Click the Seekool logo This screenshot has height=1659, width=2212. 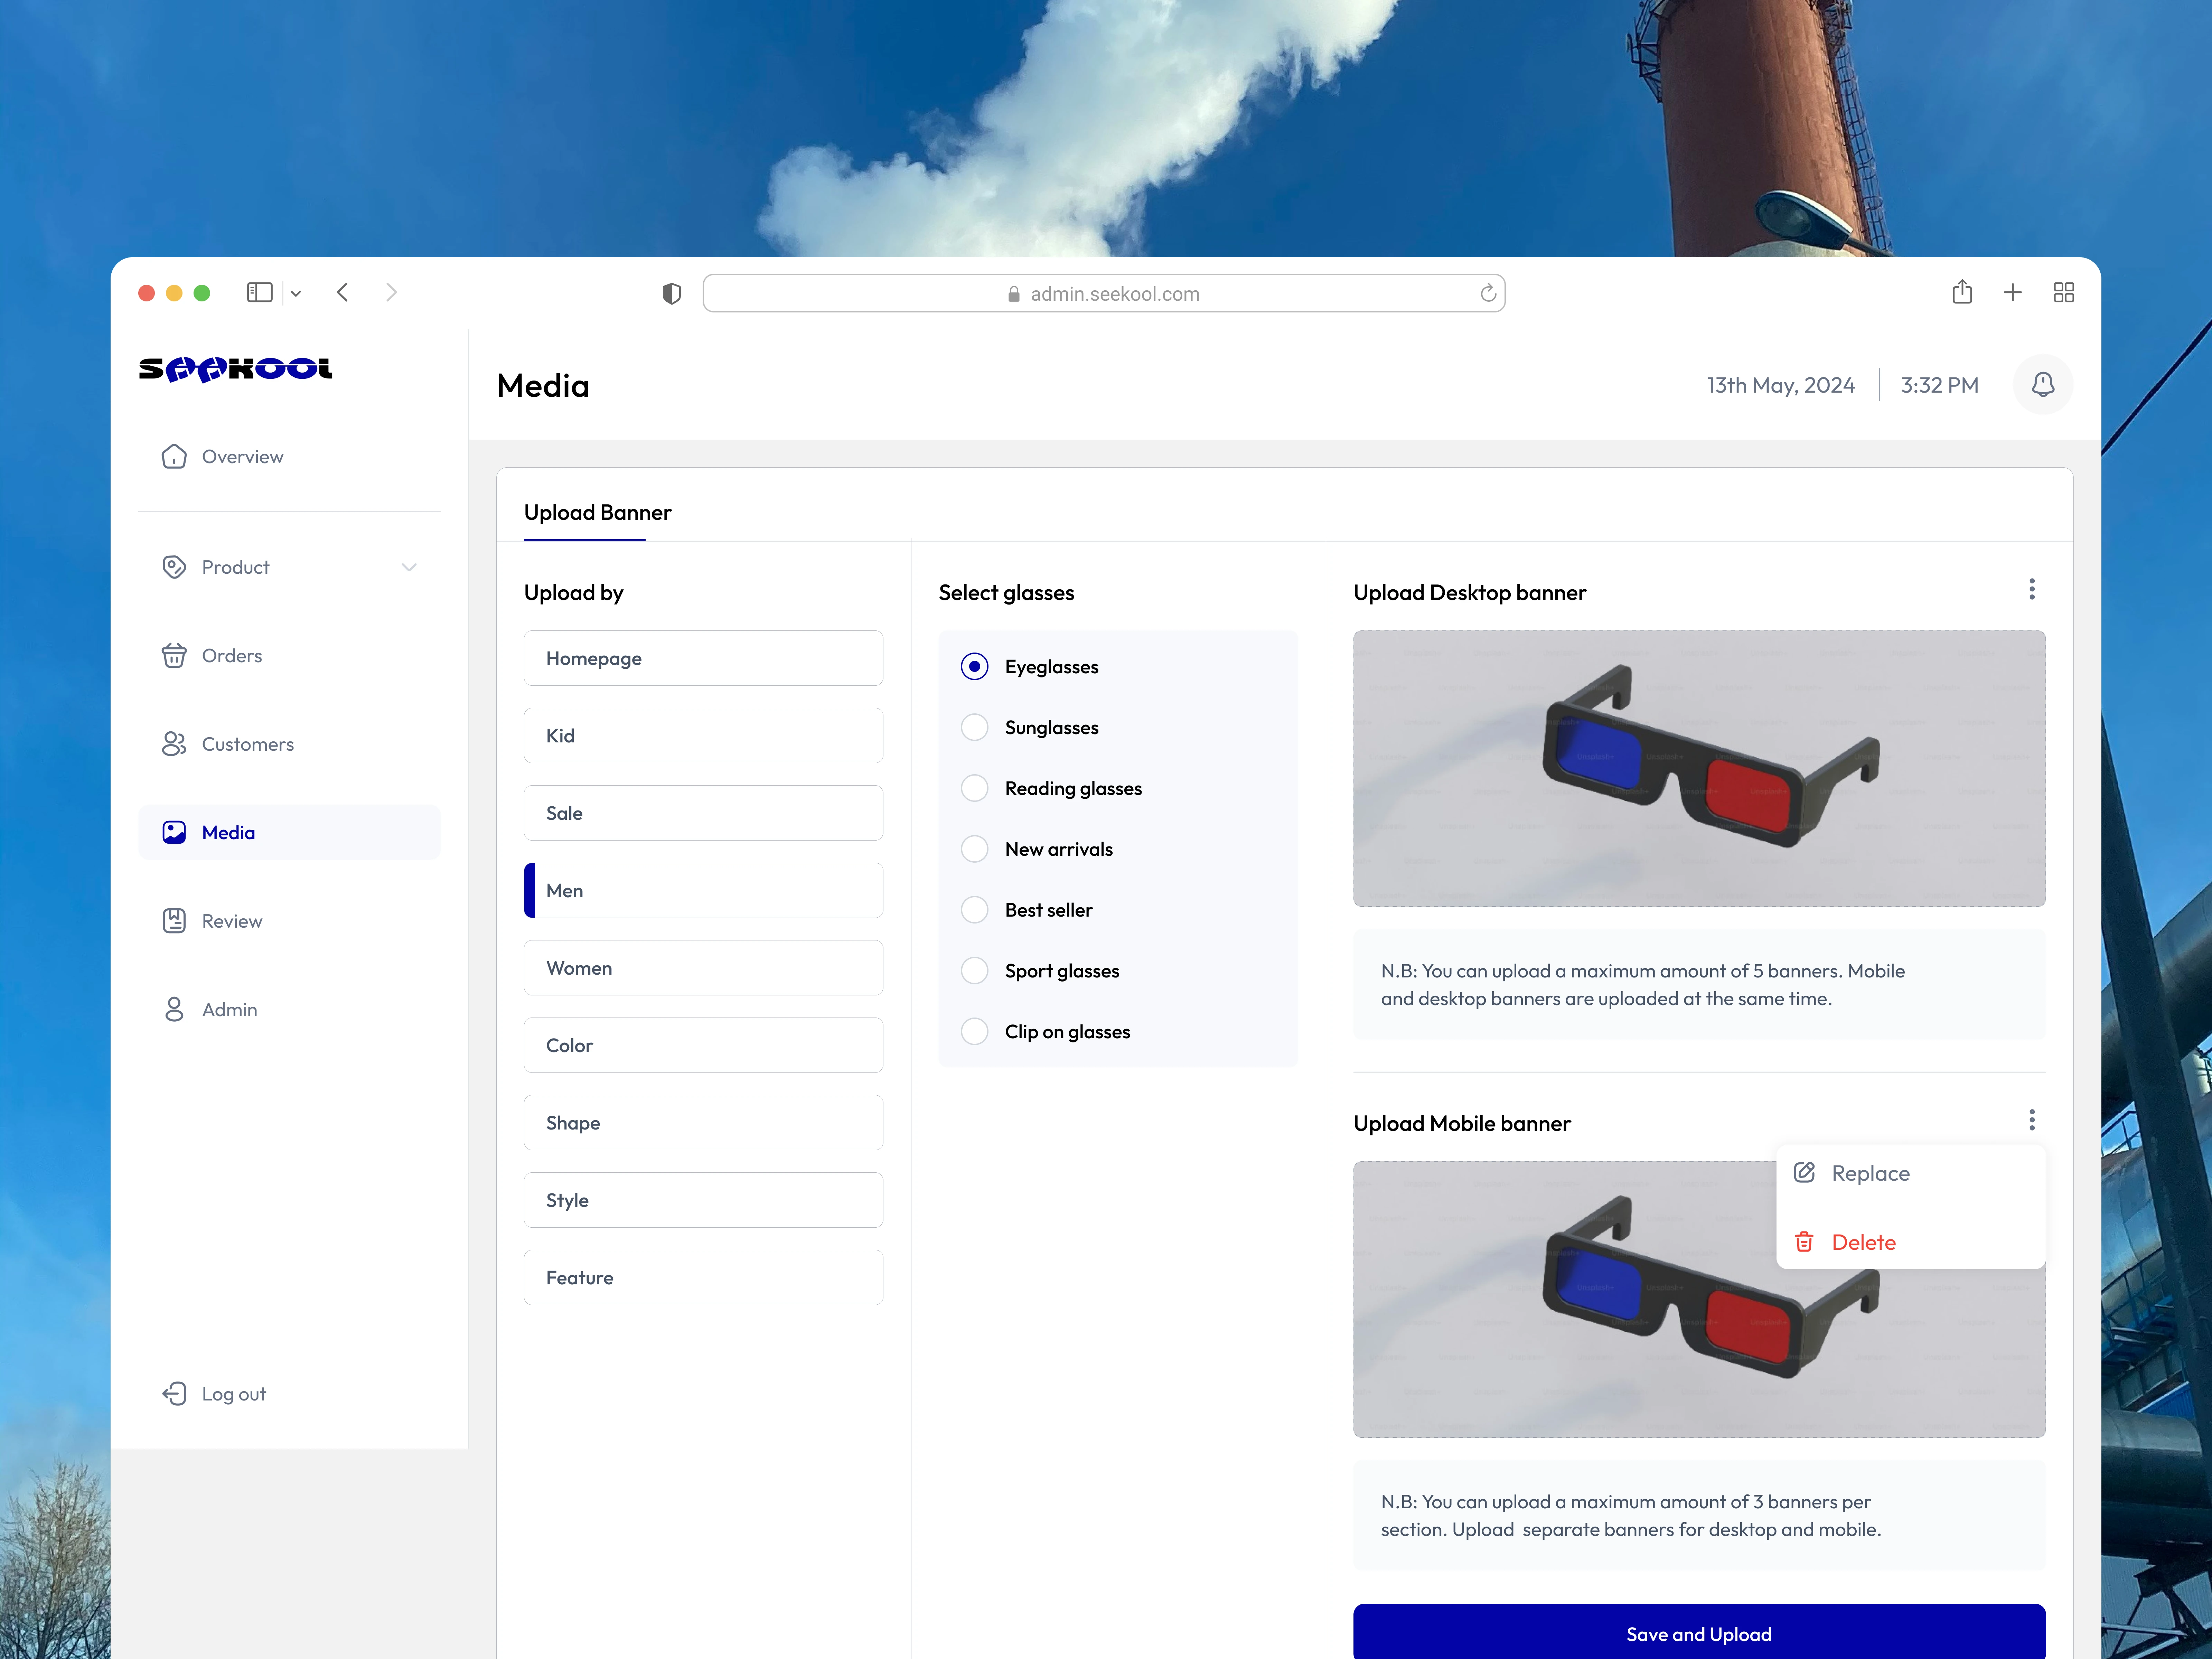point(235,369)
